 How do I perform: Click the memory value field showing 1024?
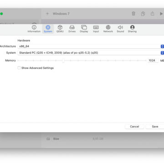point(153,61)
